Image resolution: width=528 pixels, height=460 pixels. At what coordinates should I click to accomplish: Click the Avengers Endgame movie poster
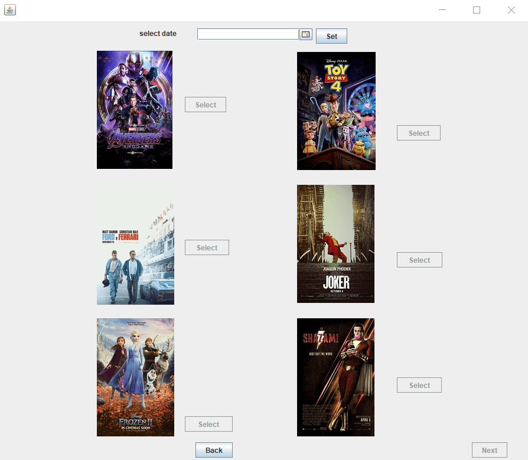135,110
